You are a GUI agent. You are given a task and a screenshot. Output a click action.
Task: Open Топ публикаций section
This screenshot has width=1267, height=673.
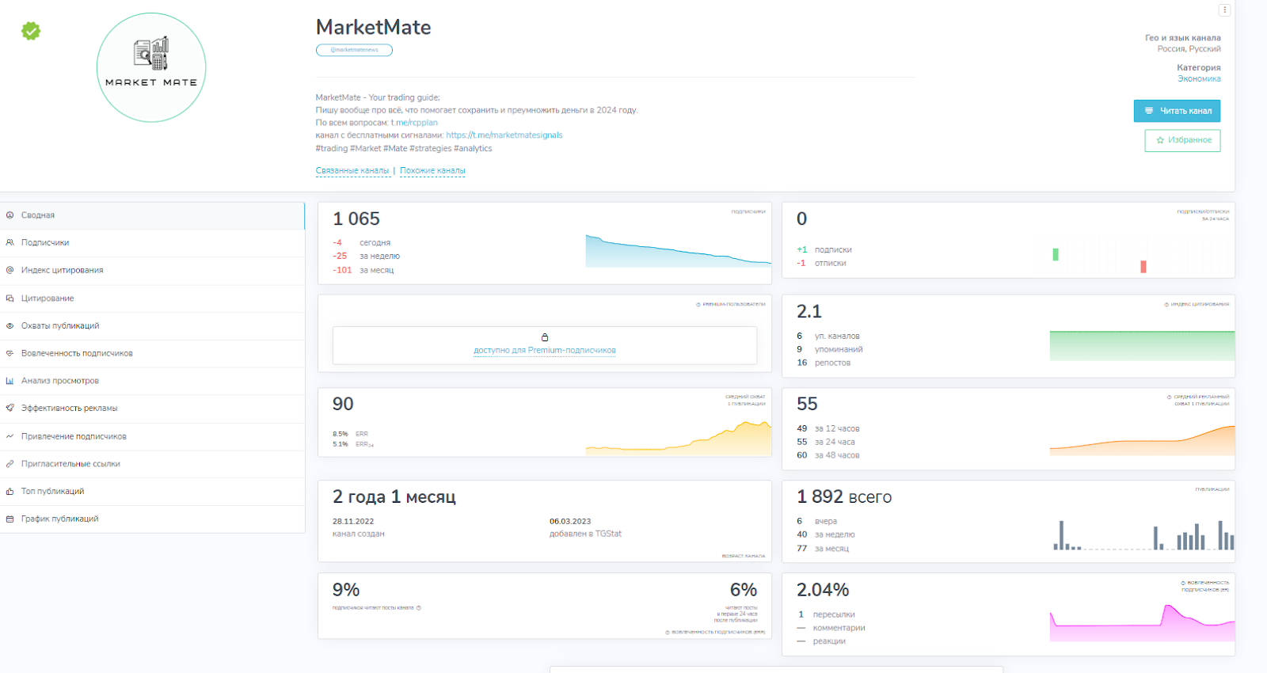point(152,492)
